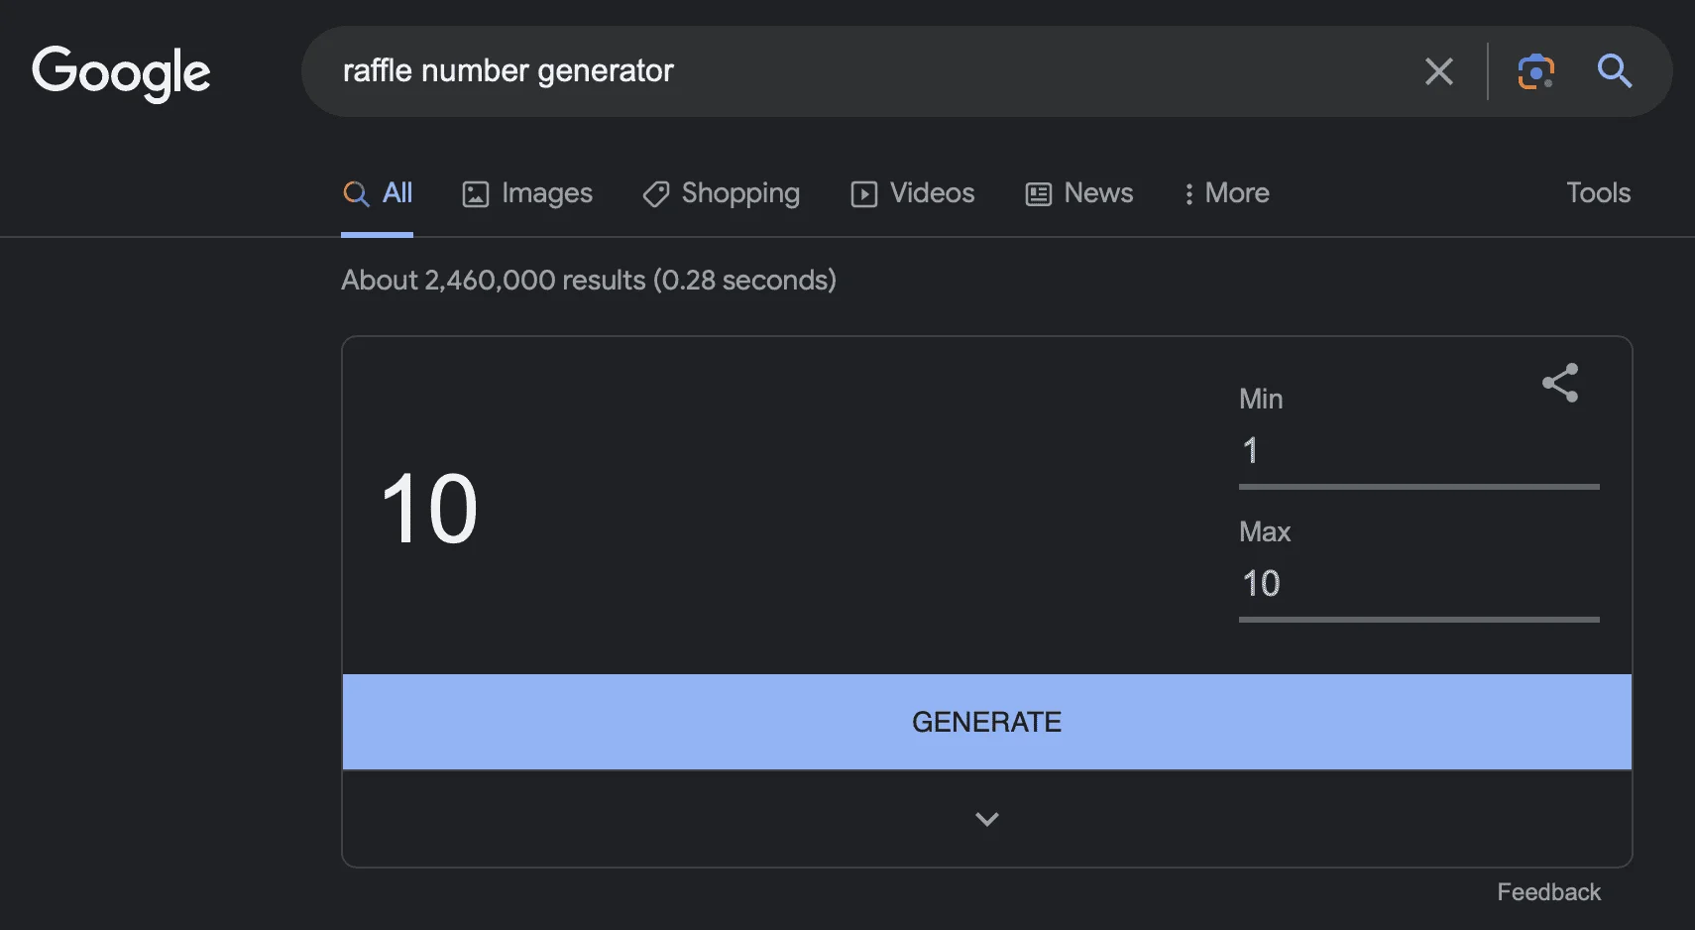This screenshot has width=1695, height=930.
Task: Click the generated number 10
Action: click(429, 509)
